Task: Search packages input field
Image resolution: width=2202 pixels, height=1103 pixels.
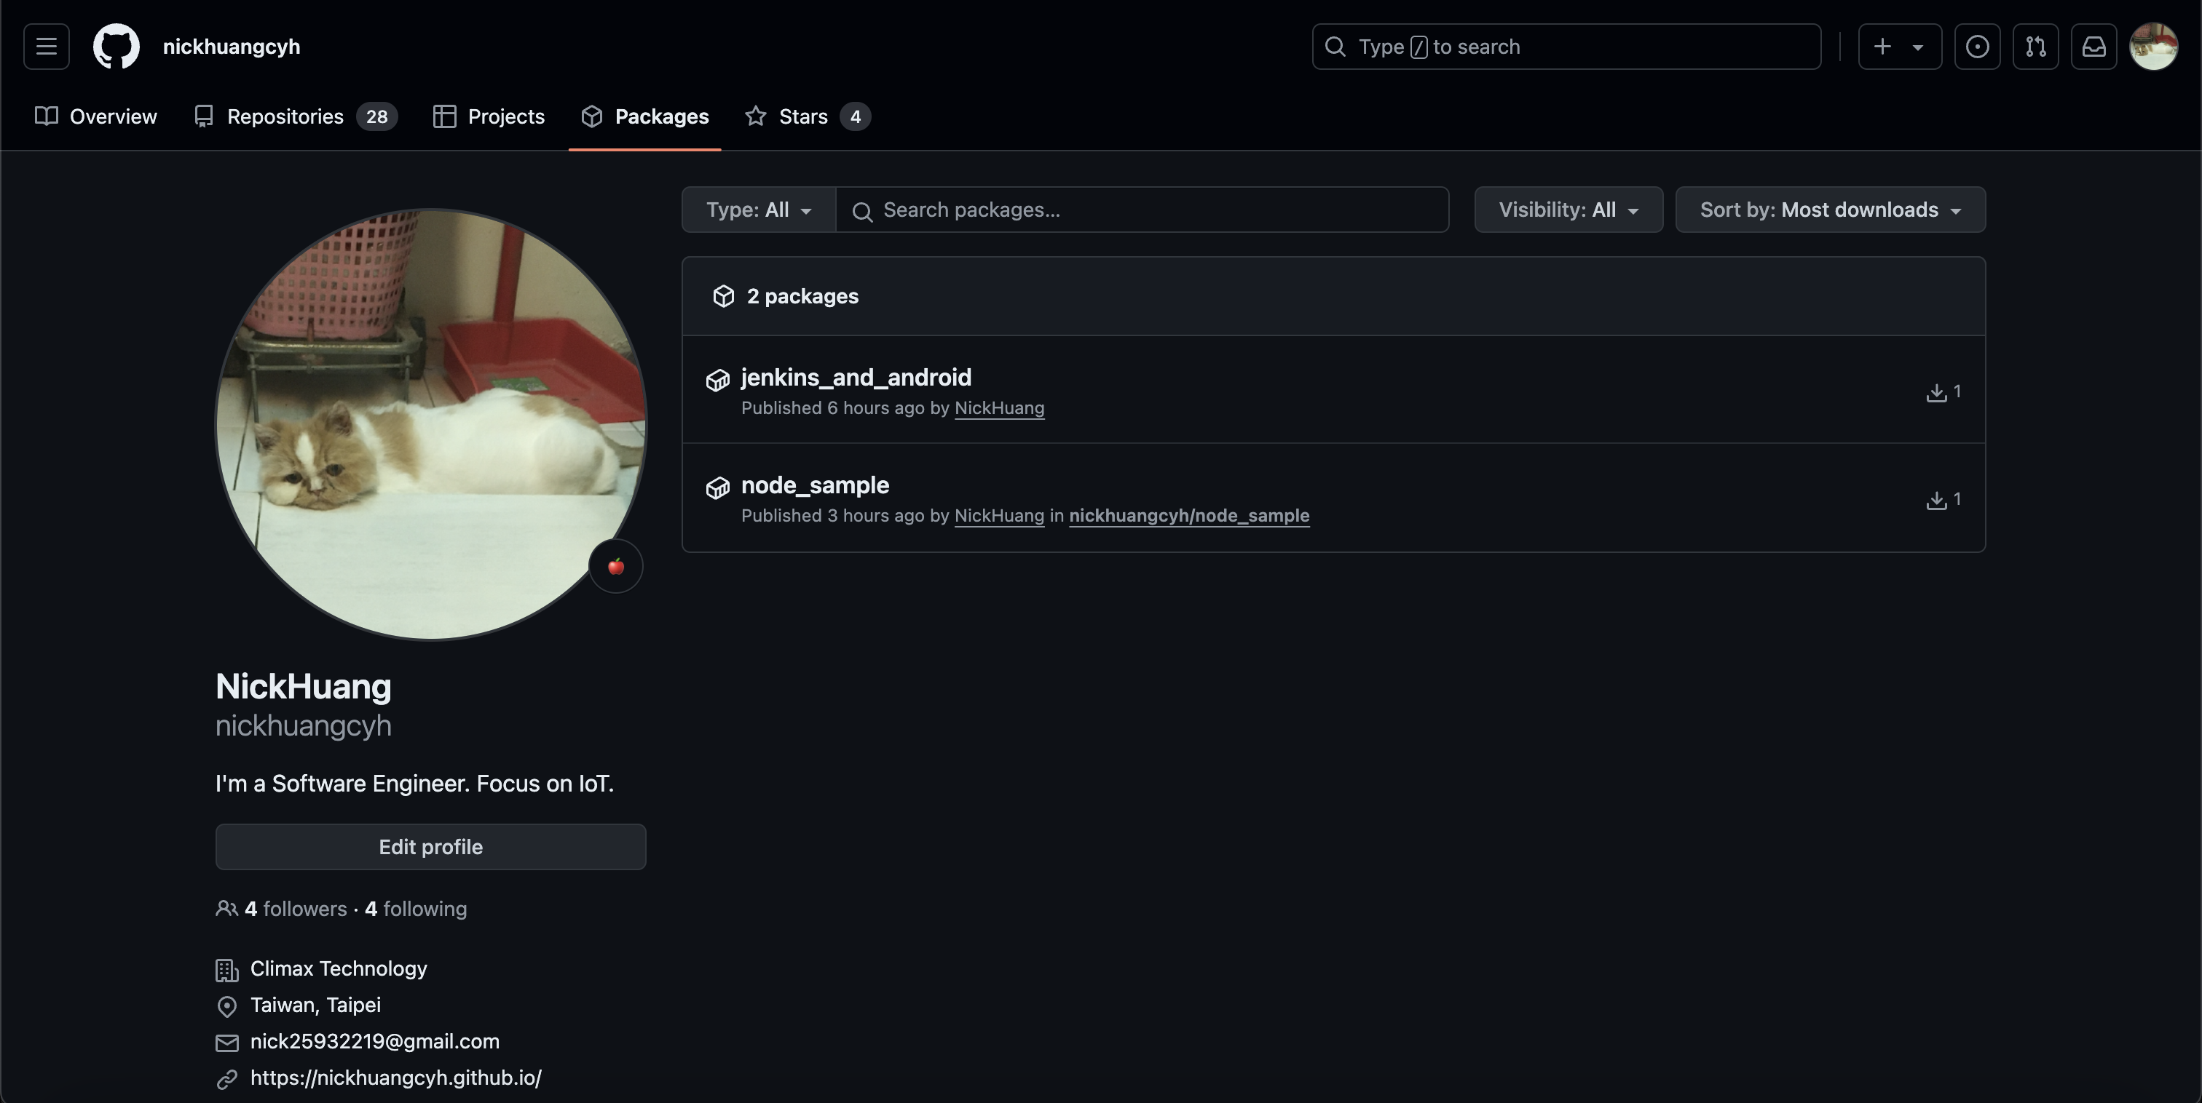Action: coord(1142,208)
